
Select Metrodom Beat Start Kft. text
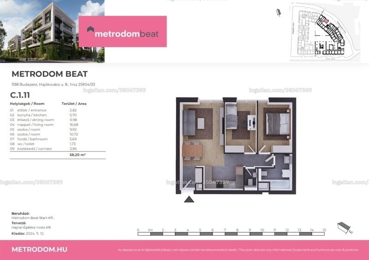pyautogui.click(x=33, y=218)
